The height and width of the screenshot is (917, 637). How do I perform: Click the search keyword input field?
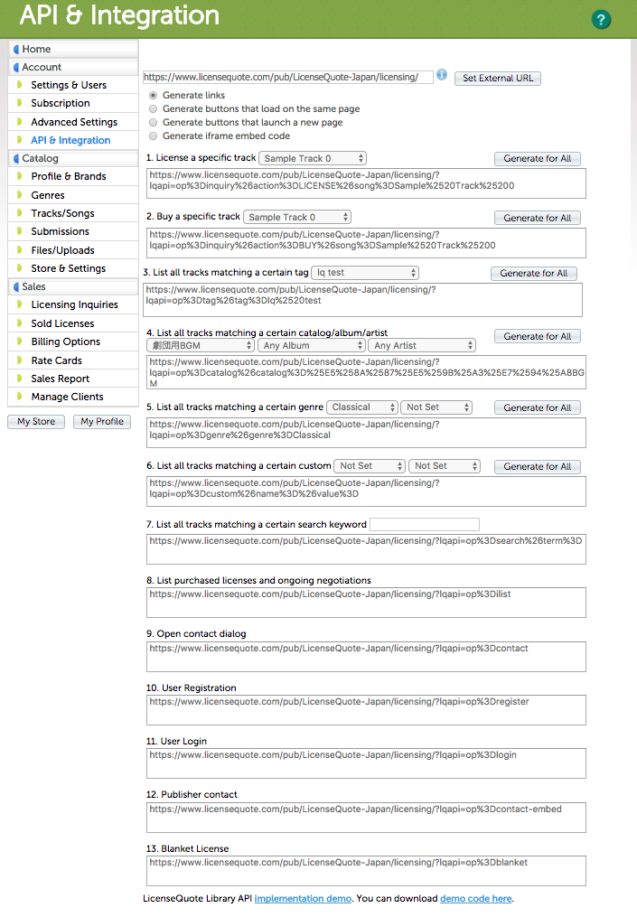pos(425,524)
